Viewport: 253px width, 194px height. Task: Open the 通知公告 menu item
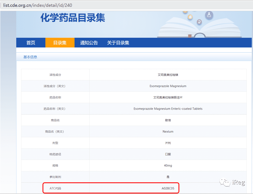pyautogui.click(x=89, y=43)
